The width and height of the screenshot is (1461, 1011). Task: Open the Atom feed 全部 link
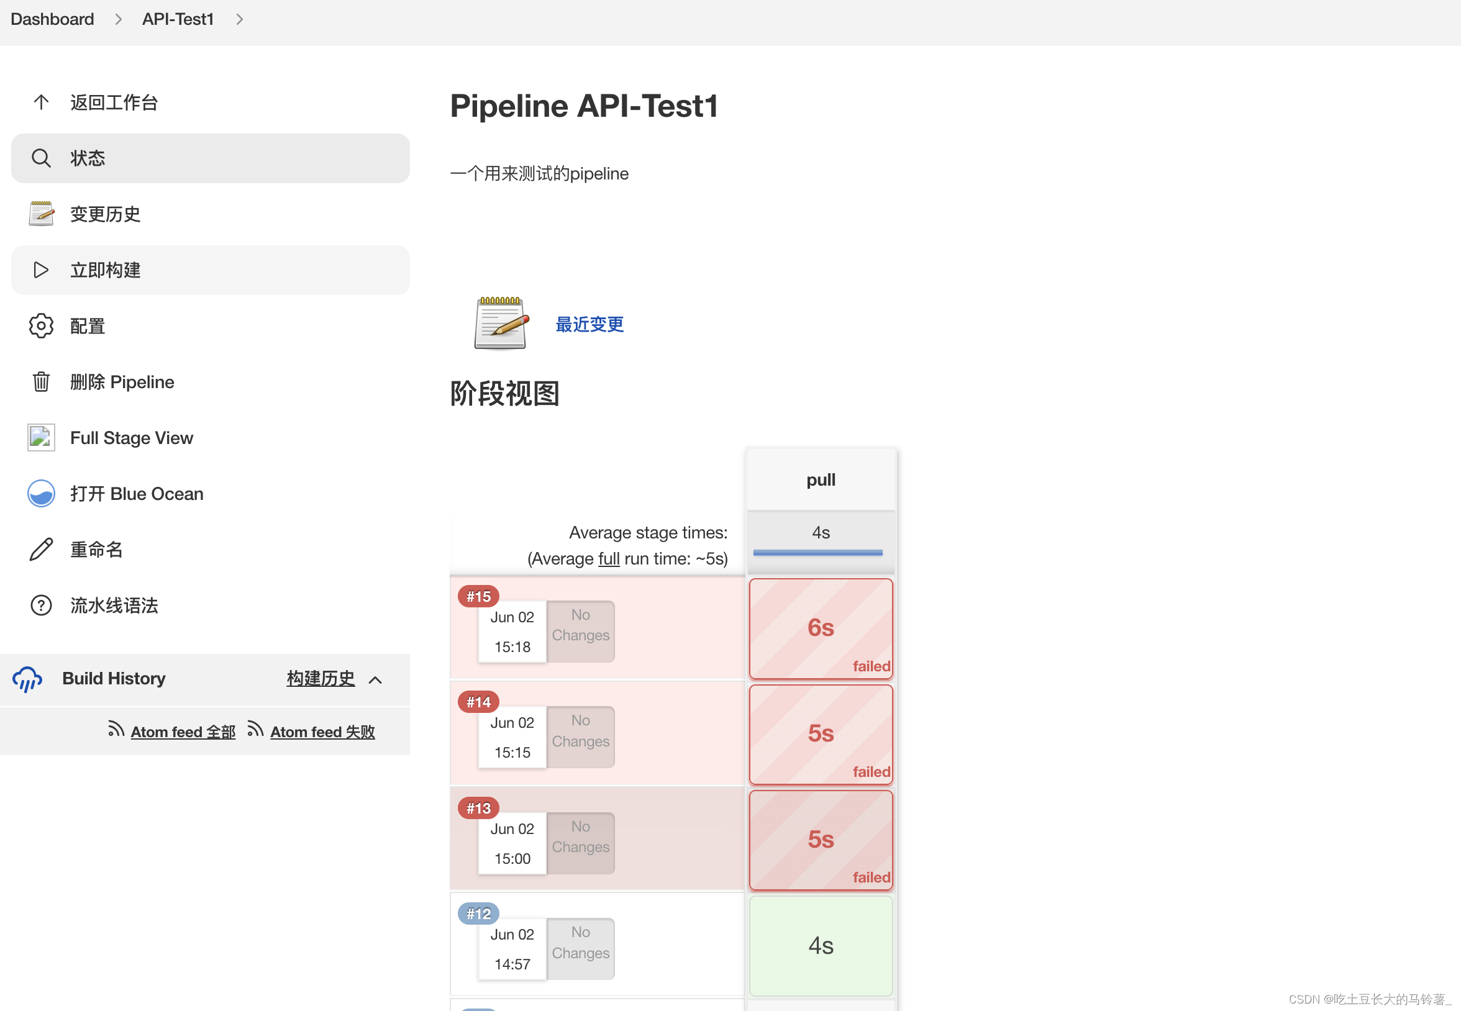coord(183,732)
